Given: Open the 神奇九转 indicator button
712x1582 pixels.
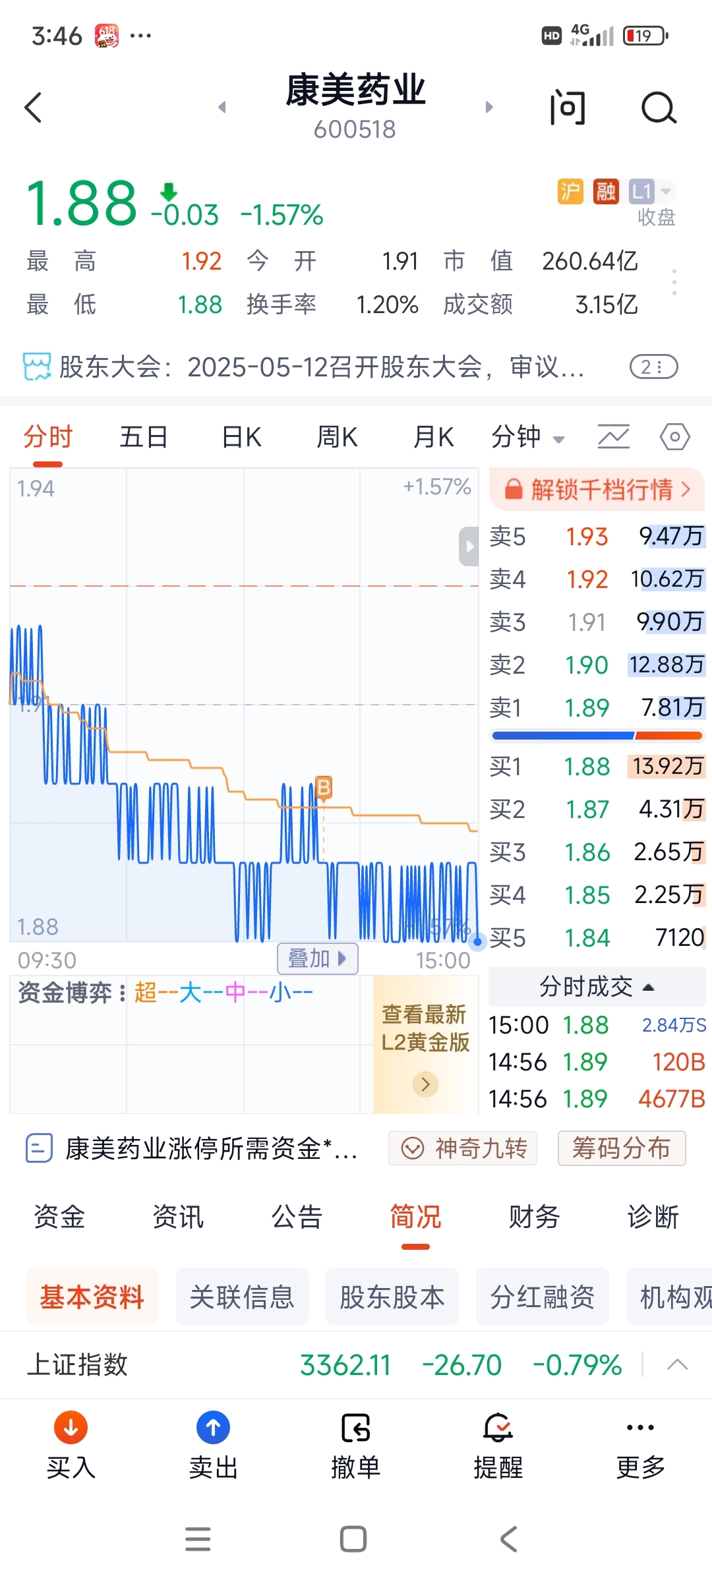Looking at the screenshot, I should pos(463,1148).
